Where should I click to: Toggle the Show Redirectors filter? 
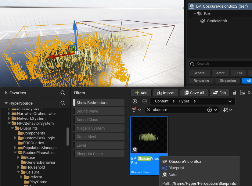pyautogui.click(x=98, y=102)
